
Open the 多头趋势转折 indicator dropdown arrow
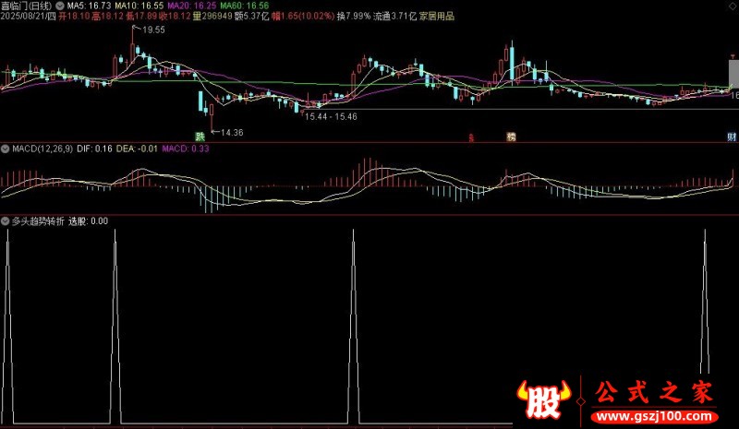[6, 220]
